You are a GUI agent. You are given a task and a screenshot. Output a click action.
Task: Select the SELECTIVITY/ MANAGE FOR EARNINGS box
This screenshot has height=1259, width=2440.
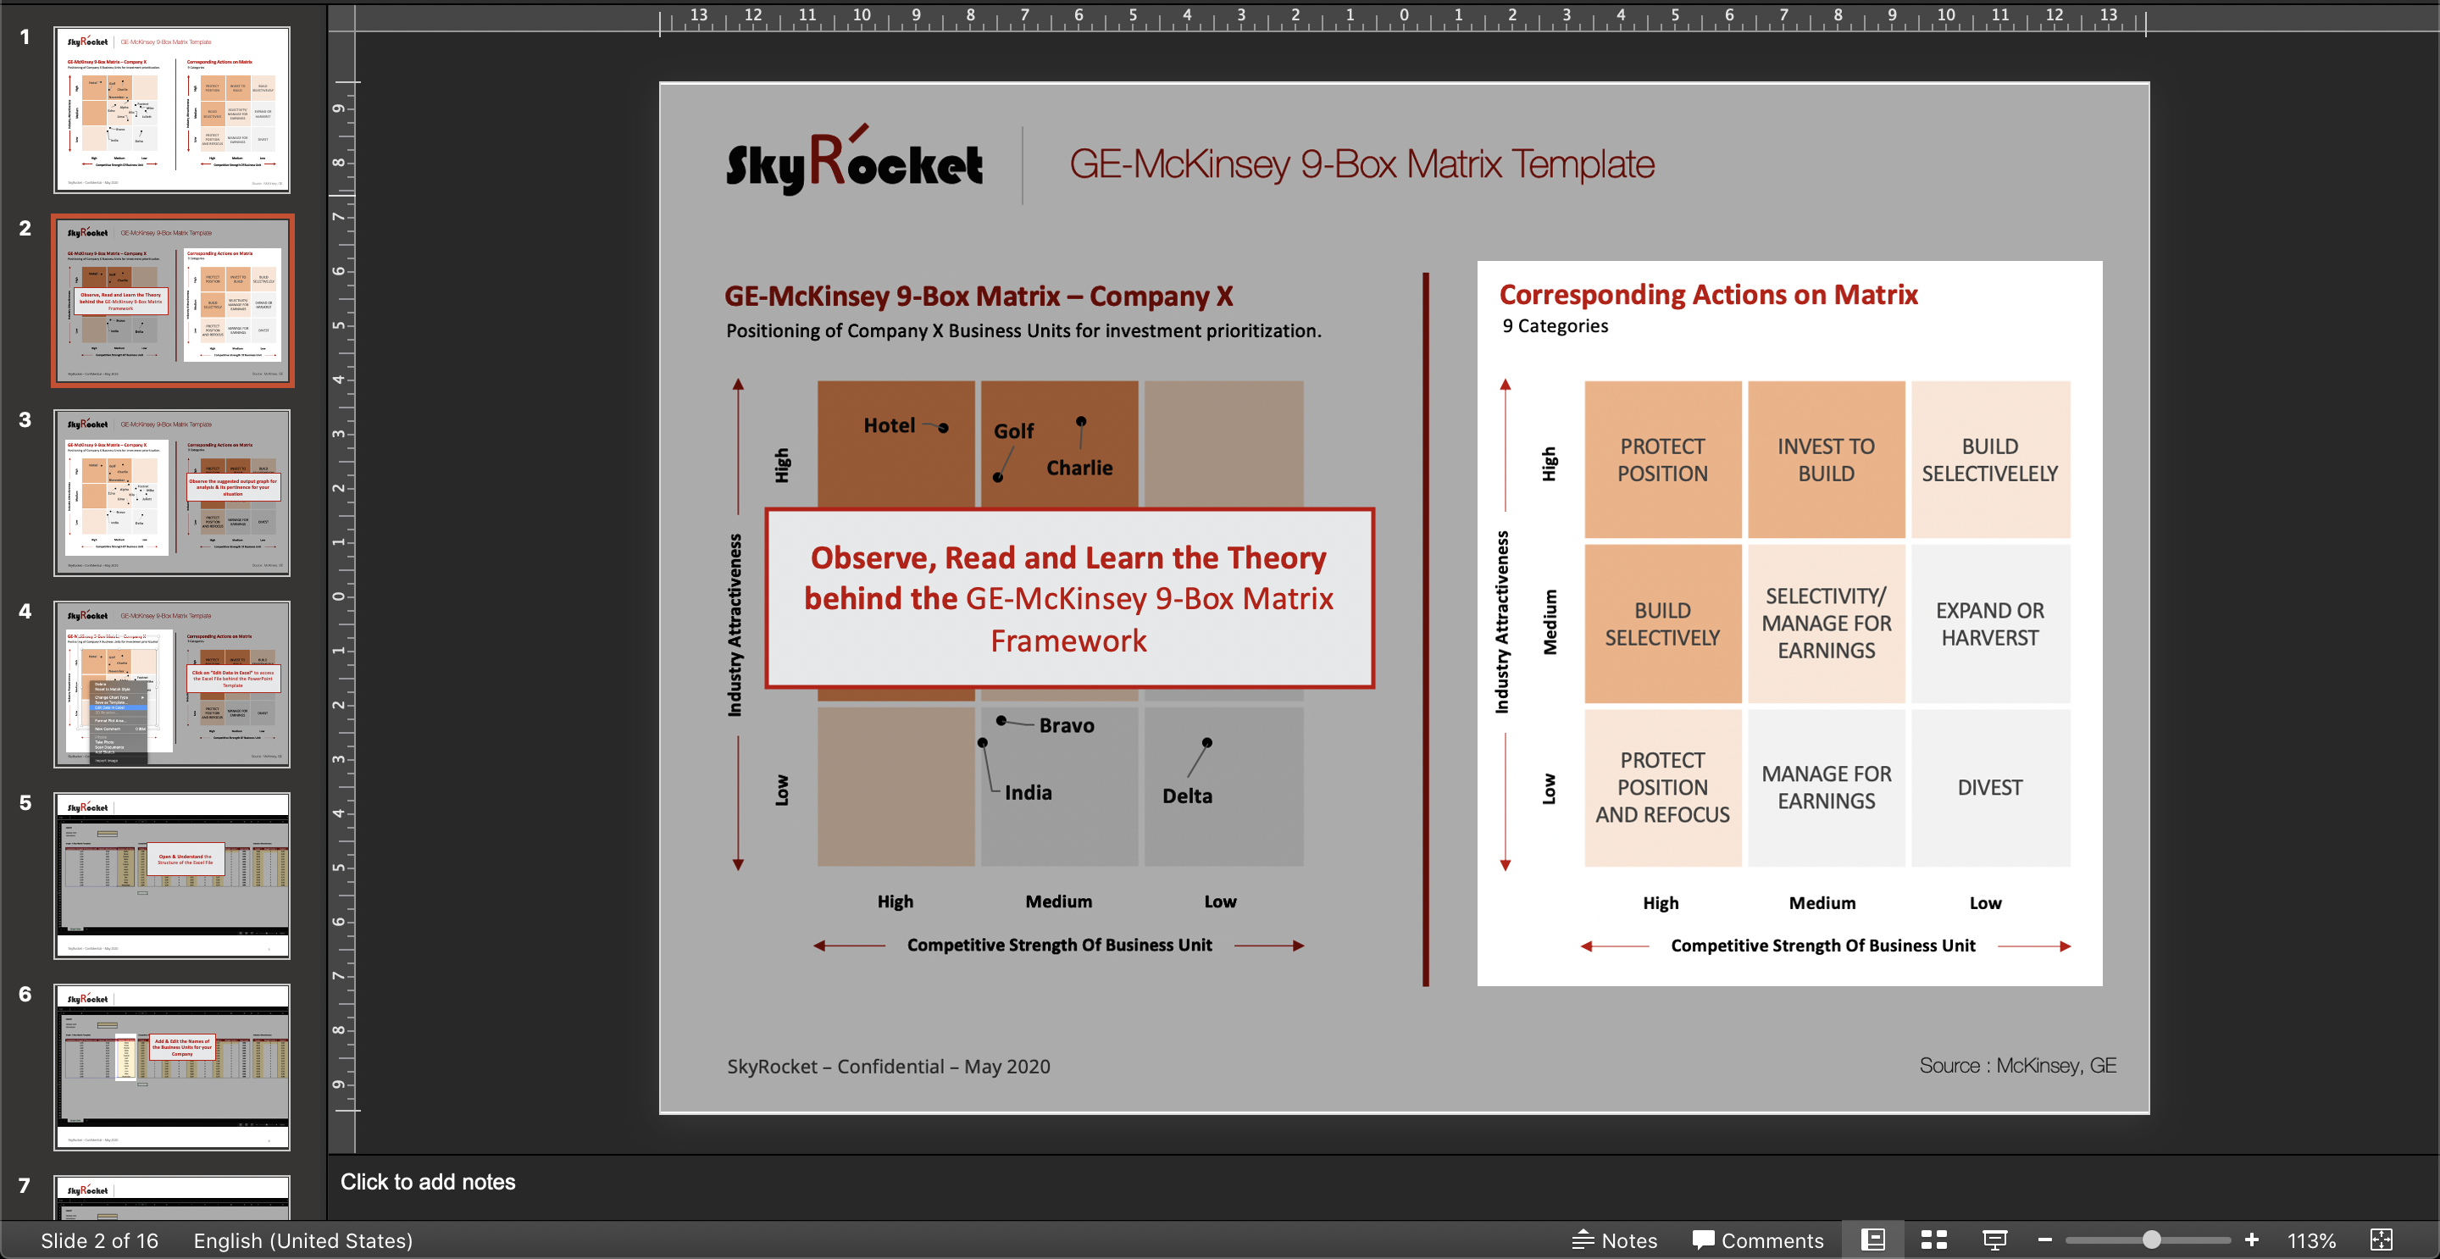click(1827, 624)
